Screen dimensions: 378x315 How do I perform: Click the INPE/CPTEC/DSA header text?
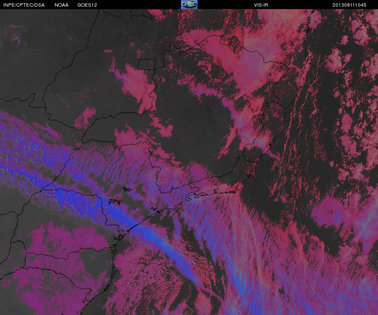click(24, 5)
